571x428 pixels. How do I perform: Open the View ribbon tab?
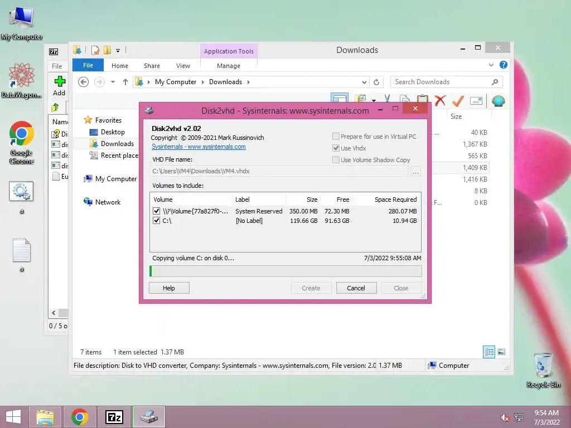pyautogui.click(x=183, y=66)
